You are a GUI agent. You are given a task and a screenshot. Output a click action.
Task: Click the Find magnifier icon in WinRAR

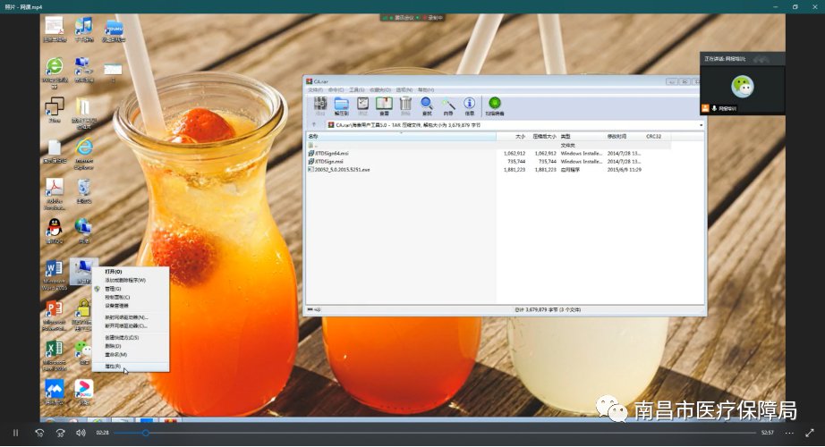tap(427, 106)
